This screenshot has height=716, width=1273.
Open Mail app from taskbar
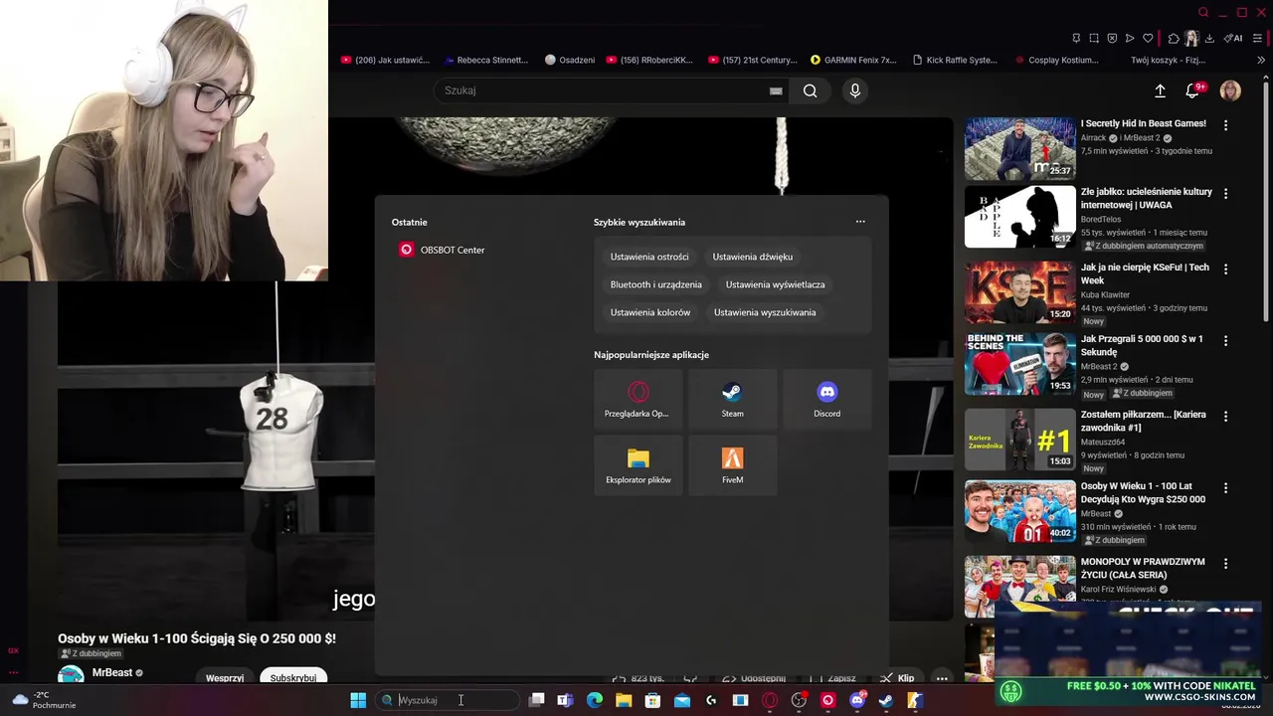pyautogui.click(x=682, y=700)
